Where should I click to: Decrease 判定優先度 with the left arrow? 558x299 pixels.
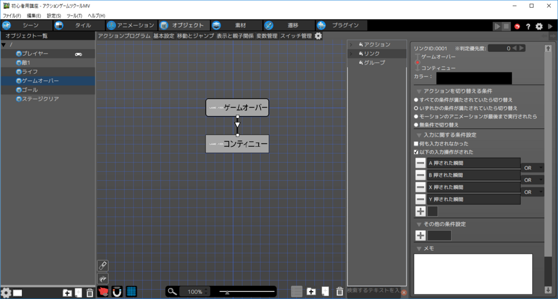coord(514,48)
